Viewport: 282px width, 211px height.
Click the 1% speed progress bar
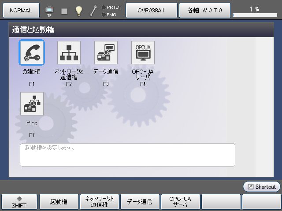255,15
